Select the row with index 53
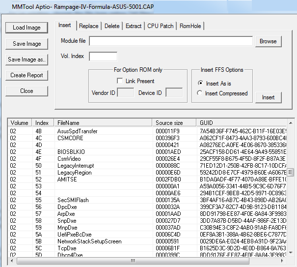The image size is (297, 267). click(x=147, y=186)
